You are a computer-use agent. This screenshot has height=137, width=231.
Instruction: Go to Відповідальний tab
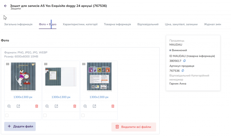(148, 24)
